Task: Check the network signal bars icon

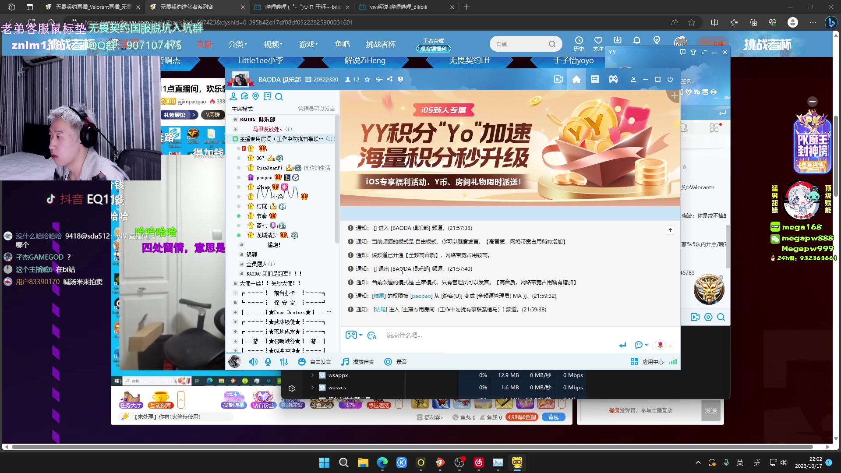Action: (x=673, y=362)
